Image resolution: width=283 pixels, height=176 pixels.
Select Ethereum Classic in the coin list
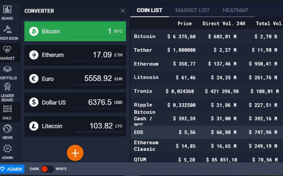click(146, 146)
